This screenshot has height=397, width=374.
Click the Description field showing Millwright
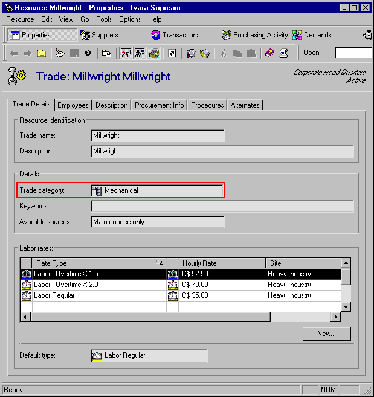(222, 151)
